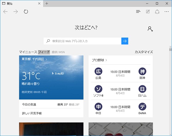The image size is (172, 136).
Task: Click game time for 中日 vs DeNA
Action: tap(120, 107)
